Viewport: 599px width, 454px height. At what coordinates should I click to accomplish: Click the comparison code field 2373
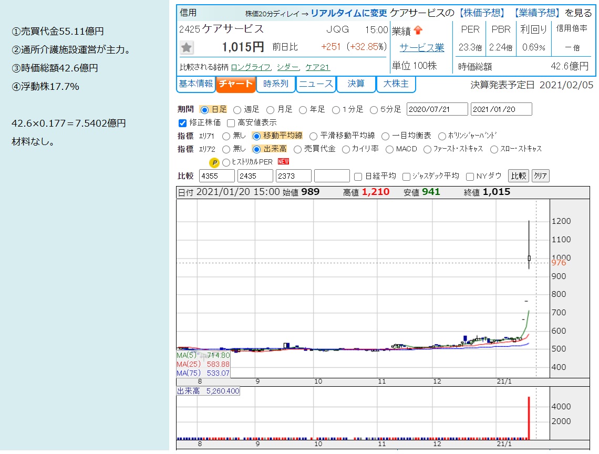[x=293, y=176]
